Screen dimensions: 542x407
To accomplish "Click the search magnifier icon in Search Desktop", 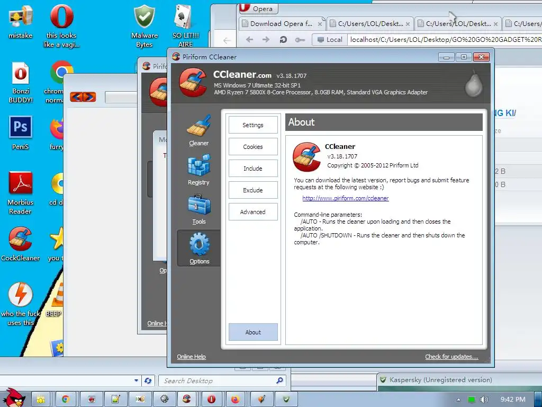I will (279, 381).
